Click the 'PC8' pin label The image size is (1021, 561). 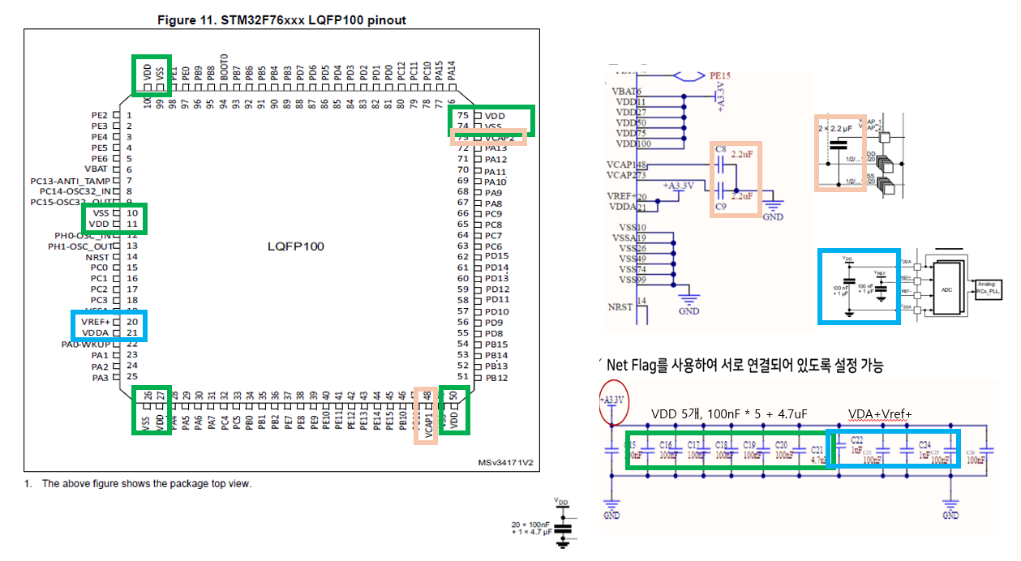point(493,225)
